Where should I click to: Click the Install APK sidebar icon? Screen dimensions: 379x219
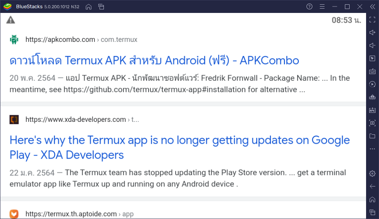pos(372,110)
